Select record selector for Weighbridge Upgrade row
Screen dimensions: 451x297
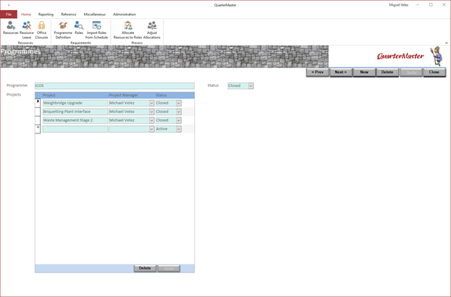point(38,103)
